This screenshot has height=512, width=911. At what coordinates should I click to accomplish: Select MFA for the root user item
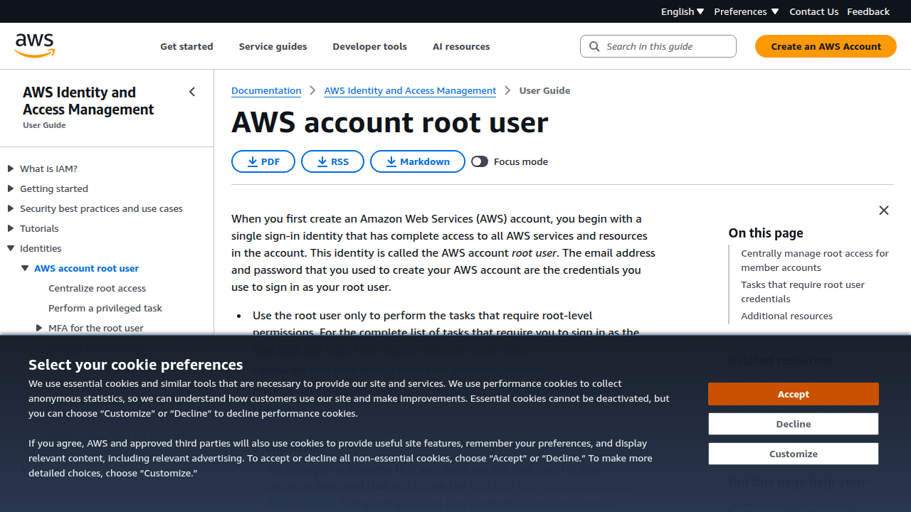96,328
